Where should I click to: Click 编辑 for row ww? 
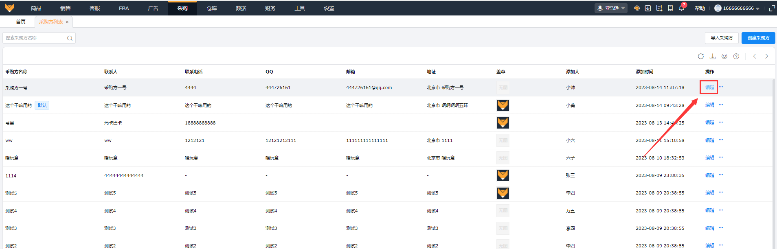click(710, 140)
